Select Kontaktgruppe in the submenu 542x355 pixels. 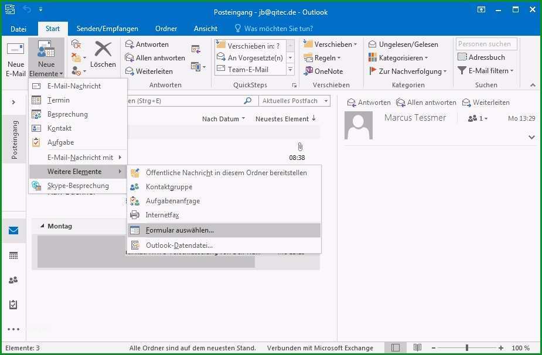[224, 187]
